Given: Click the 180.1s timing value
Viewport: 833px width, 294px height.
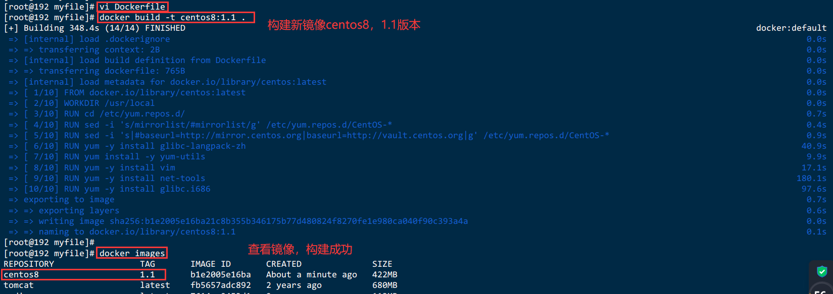Looking at the screenshot, I should click(x=811, y=179).
